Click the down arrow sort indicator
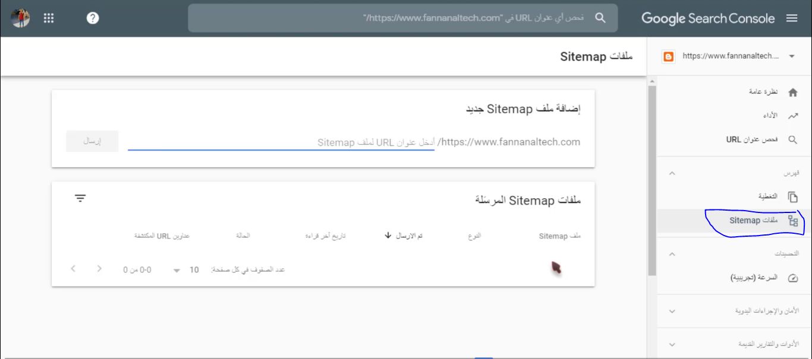Viewport: 812px width, 359px height. 388,236
